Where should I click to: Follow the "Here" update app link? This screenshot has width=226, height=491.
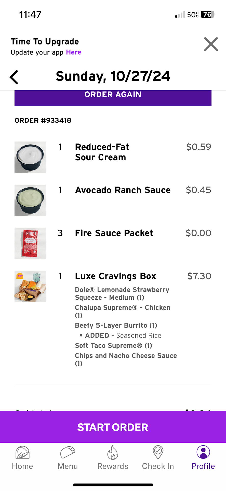pyautogui.click(x=73, y=52)
